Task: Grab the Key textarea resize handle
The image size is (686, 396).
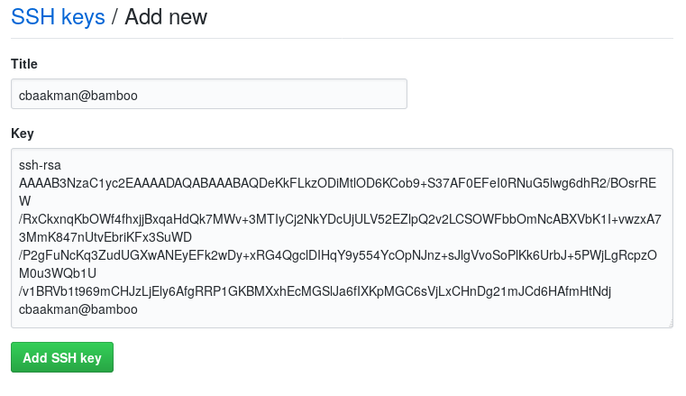Action: pyautogui.click(x=669, y=324)
